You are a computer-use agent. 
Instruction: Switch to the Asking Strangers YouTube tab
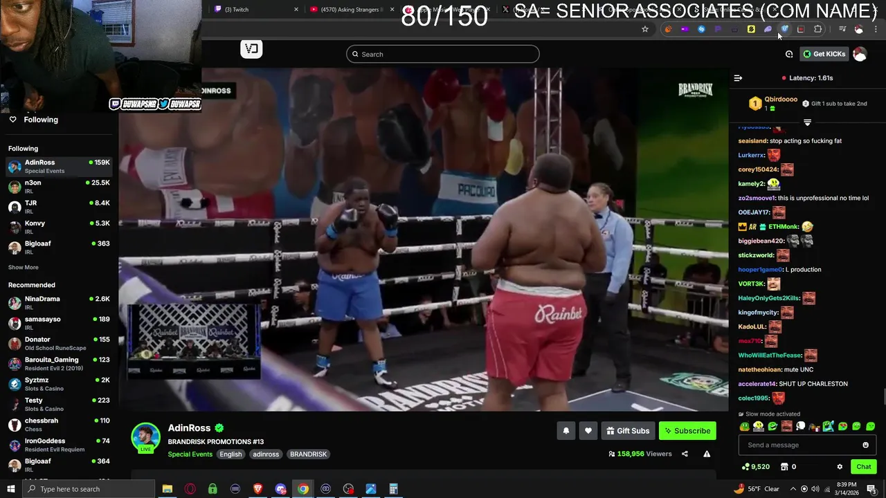click(x=350, y=9)
